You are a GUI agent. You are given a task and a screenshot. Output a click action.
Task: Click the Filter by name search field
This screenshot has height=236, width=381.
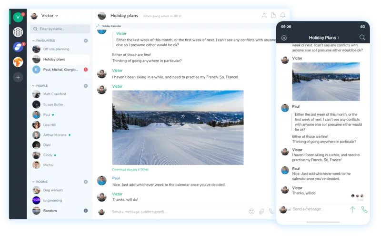[60, 29]
